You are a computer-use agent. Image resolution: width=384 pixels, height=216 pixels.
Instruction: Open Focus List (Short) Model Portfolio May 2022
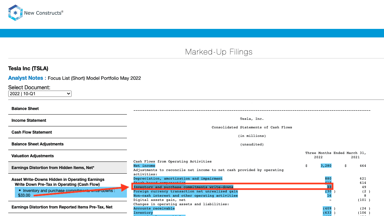click(x=94, y=78)
